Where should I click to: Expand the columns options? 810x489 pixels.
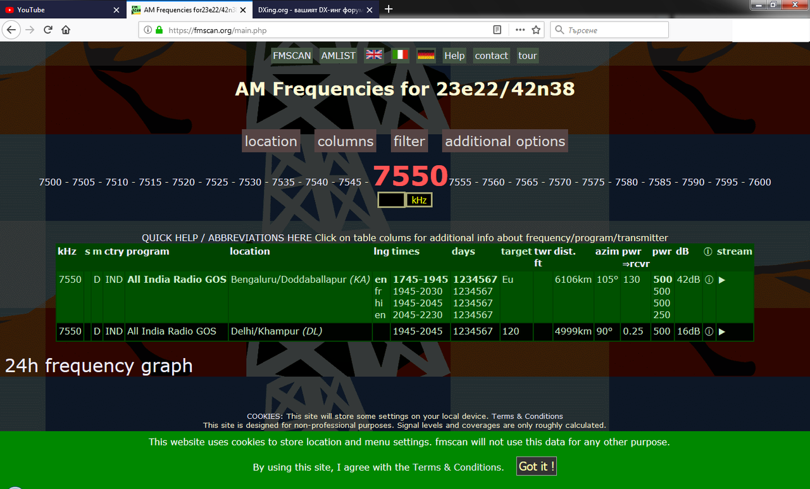tap(346, 141)
